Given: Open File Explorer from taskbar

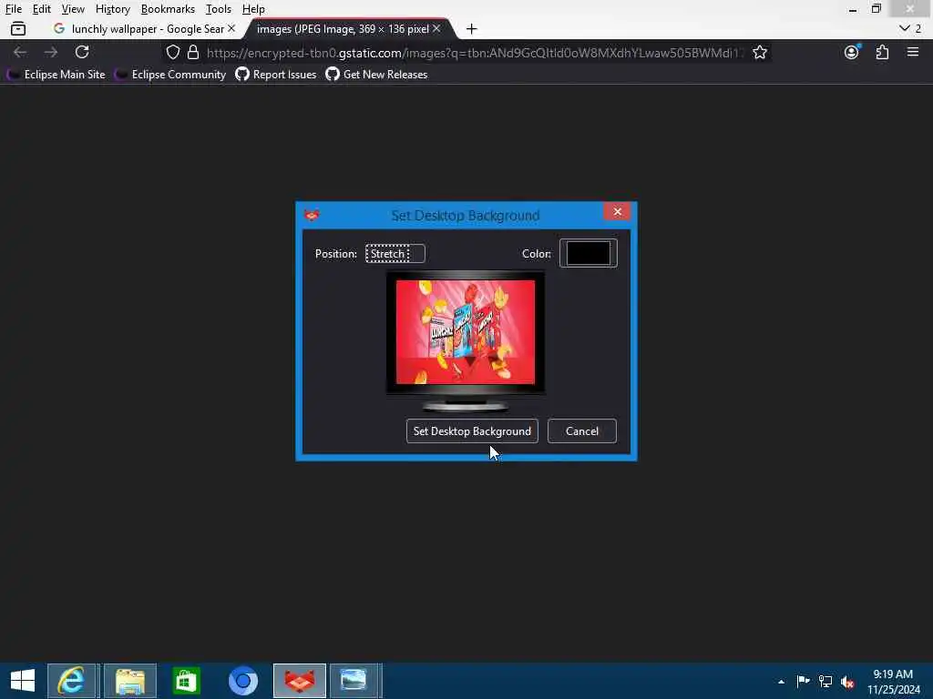Looking at the screenshot, I should 130,681.
